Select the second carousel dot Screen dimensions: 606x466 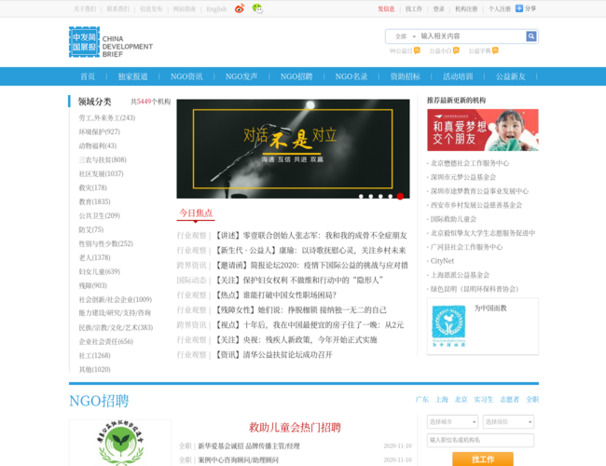[371, 197]
